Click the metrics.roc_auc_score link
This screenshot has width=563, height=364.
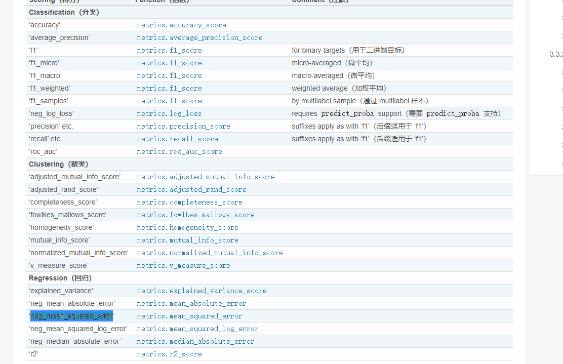click(x=179, y=152)
